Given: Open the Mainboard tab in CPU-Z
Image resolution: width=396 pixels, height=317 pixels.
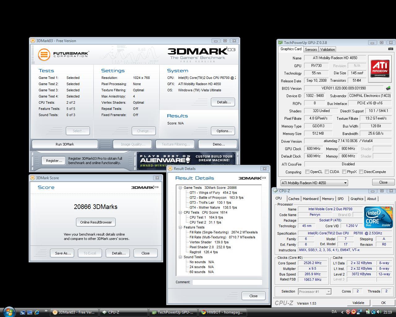Looking at the screenshot, I should [x=311, y=199].
